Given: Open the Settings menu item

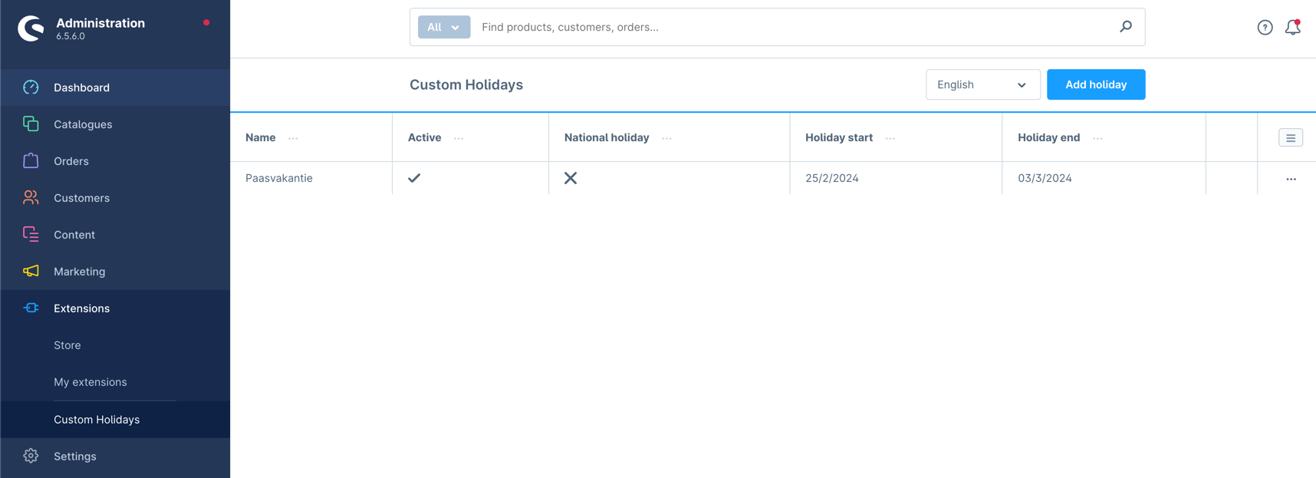Looking at the screenshot, I should (115, 457).
